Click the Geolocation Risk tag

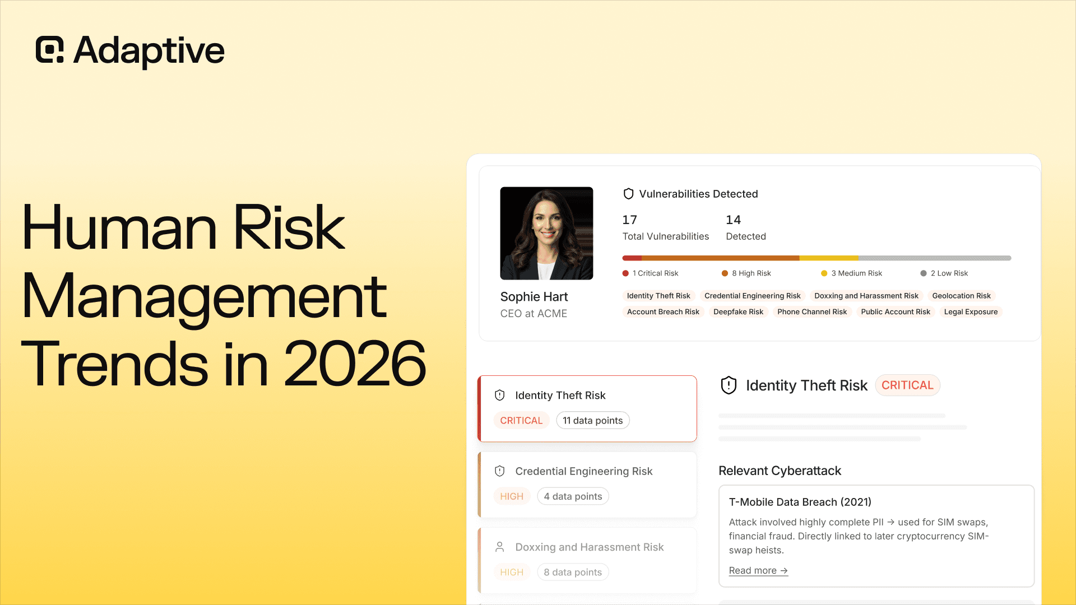[x=961, y=296]
